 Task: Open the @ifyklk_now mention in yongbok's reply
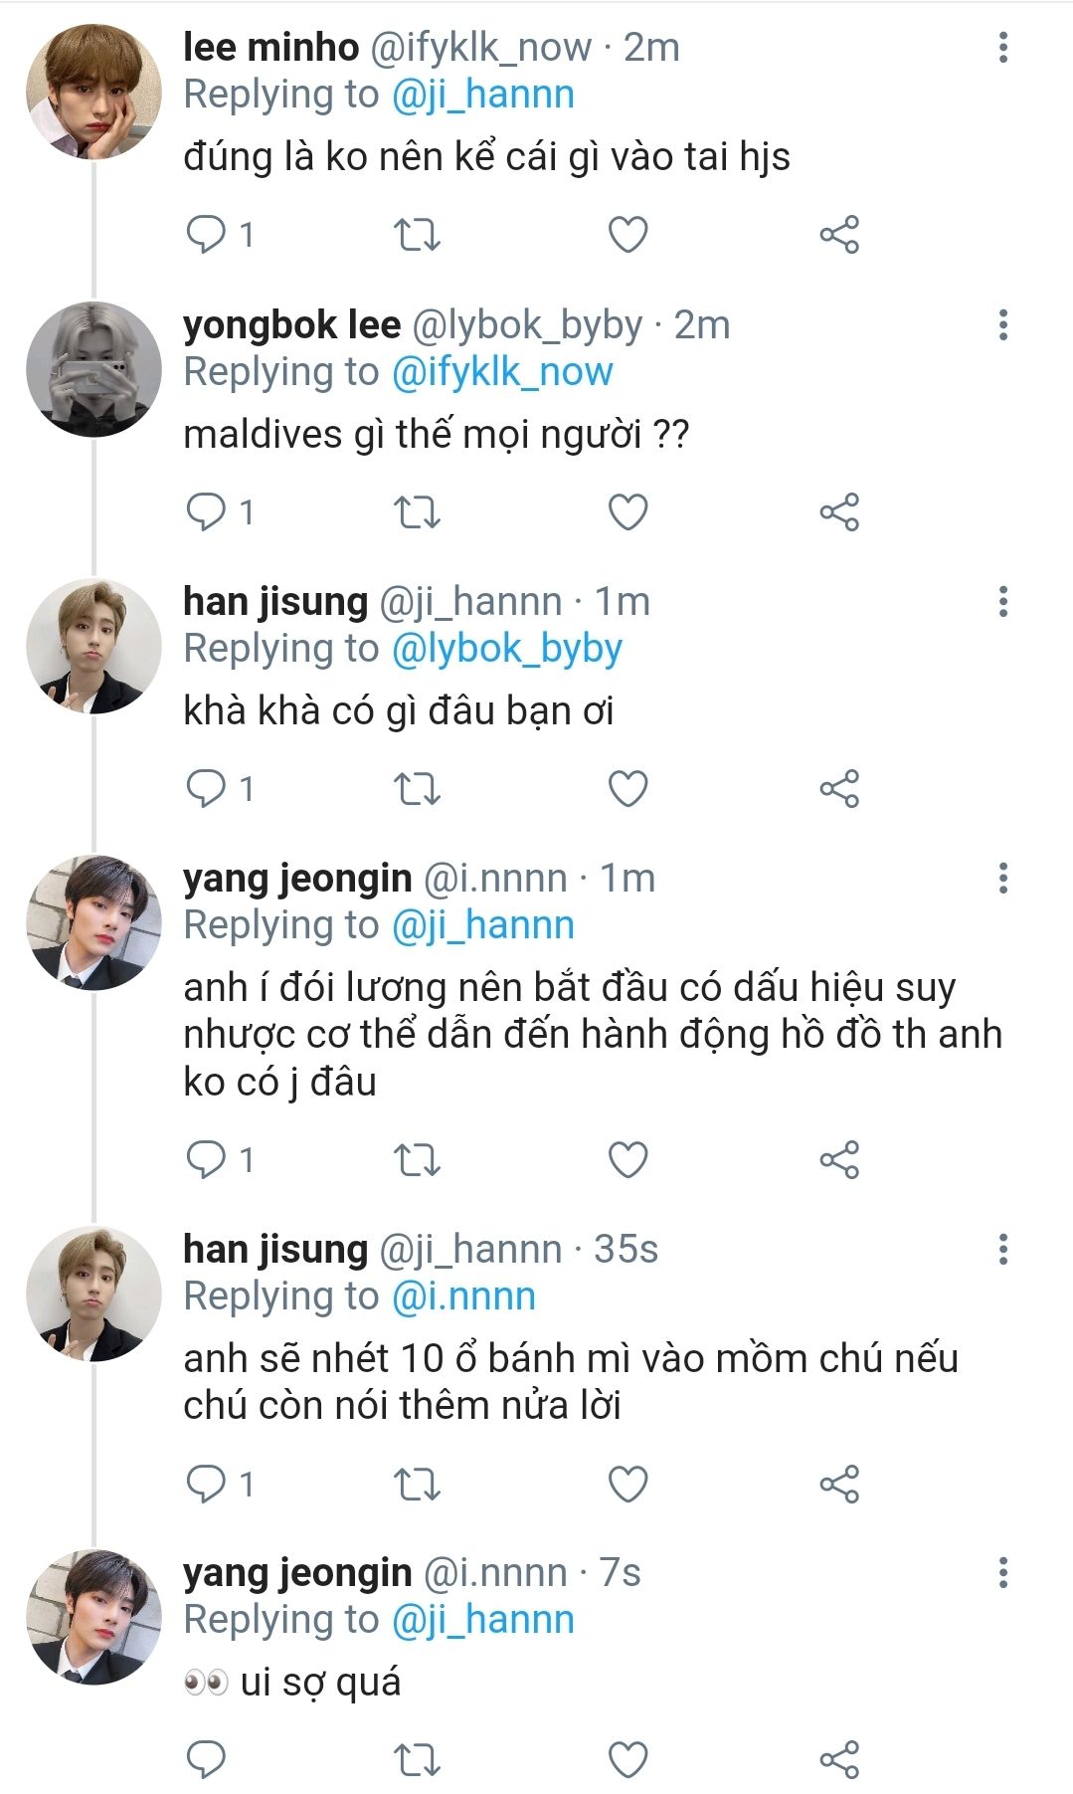coord(502,372)
